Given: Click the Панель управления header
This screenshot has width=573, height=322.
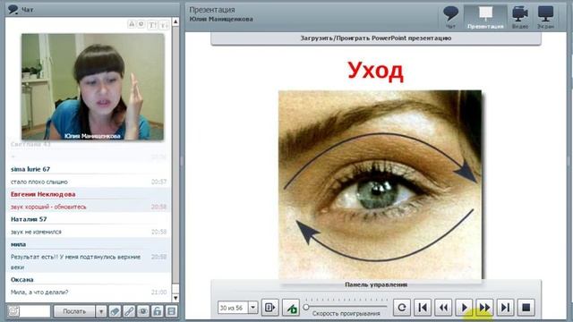Looking at the screenshot, I should [376, 284].
